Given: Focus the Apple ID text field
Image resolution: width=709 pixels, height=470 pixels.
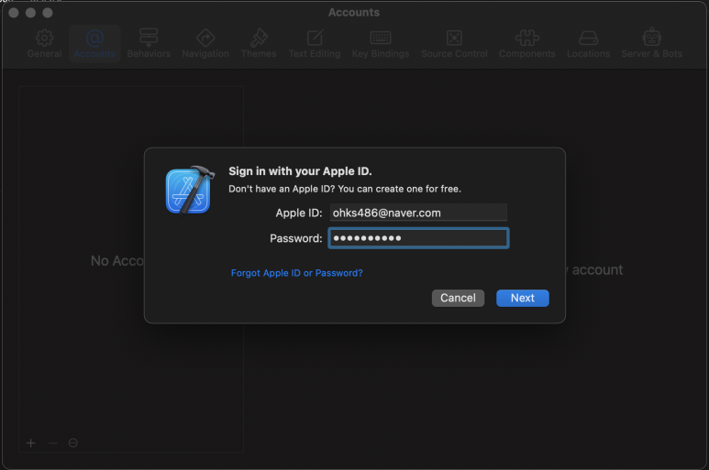Looking at the screenshot, I should click(418, 213).
